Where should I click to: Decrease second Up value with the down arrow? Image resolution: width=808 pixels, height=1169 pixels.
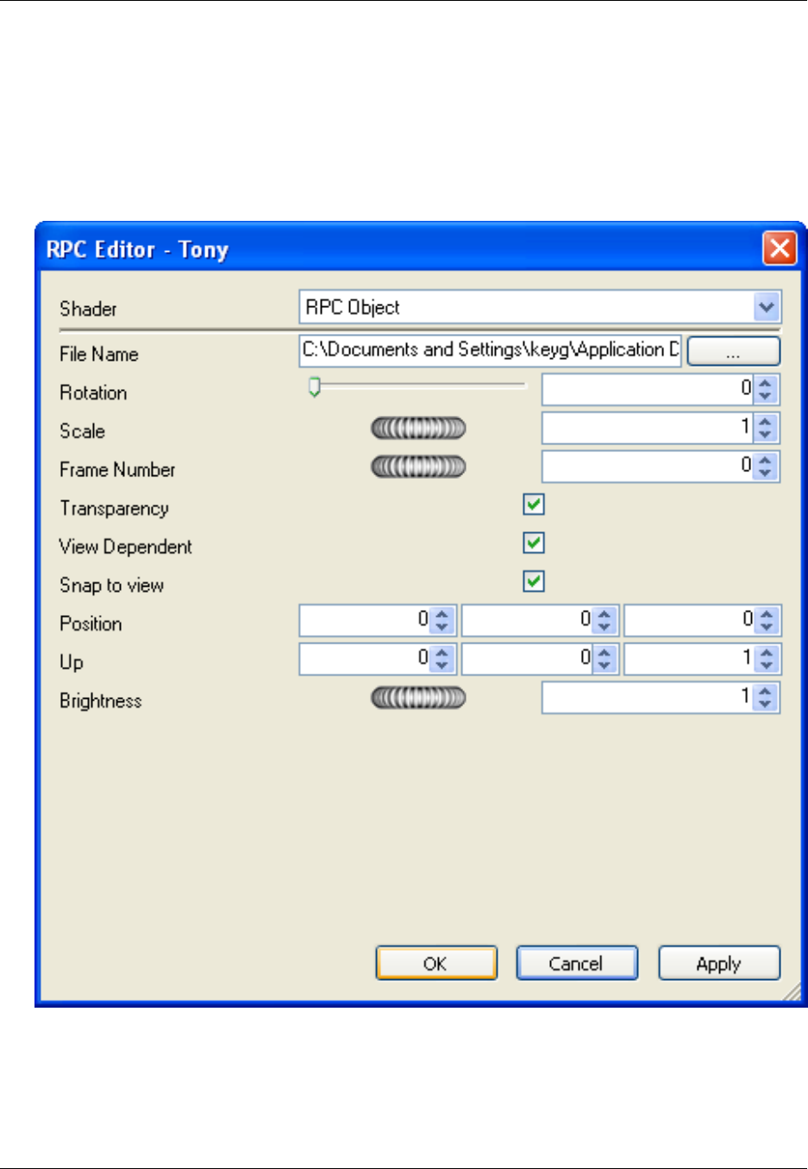coord(604,666)
